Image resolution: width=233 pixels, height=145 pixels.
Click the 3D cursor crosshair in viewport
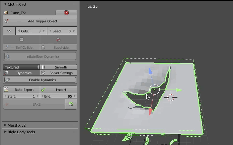(x=171, y=98)
